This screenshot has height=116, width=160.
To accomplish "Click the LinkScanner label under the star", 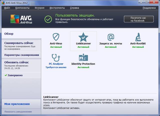I will 83,43.
